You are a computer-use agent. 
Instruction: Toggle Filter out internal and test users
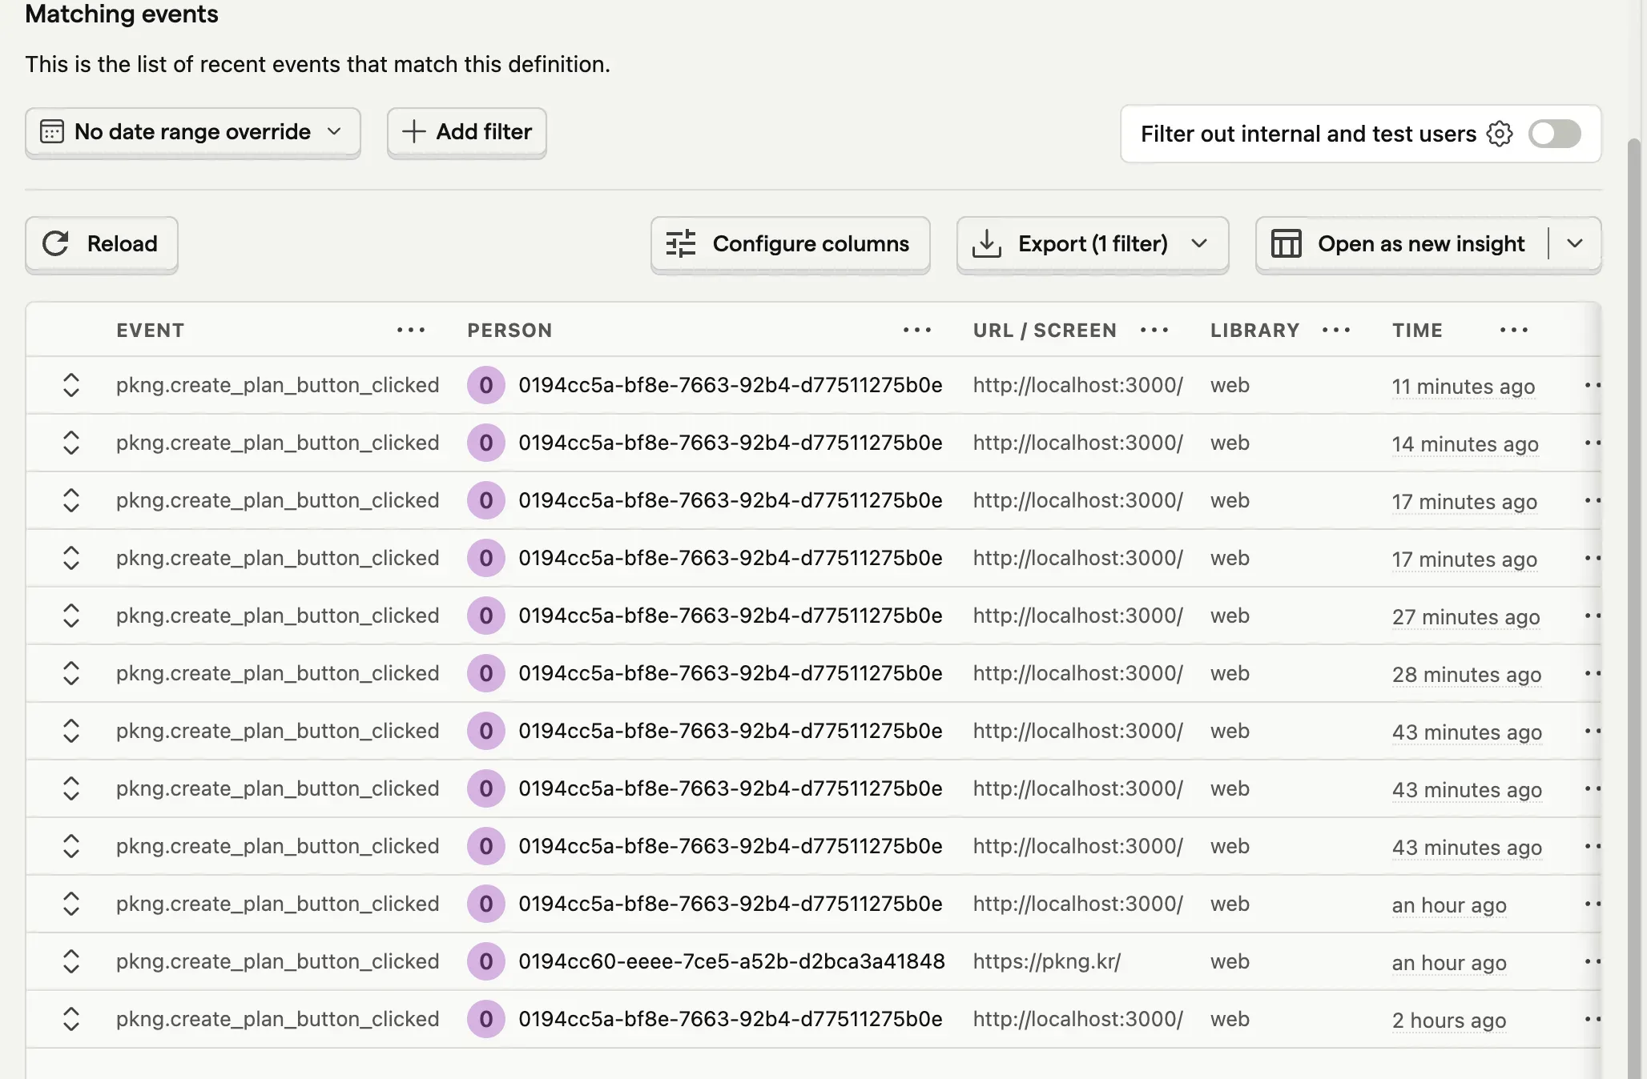pos(1554,134)
